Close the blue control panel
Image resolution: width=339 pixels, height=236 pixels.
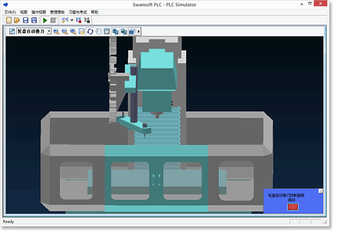coord(321,191)
